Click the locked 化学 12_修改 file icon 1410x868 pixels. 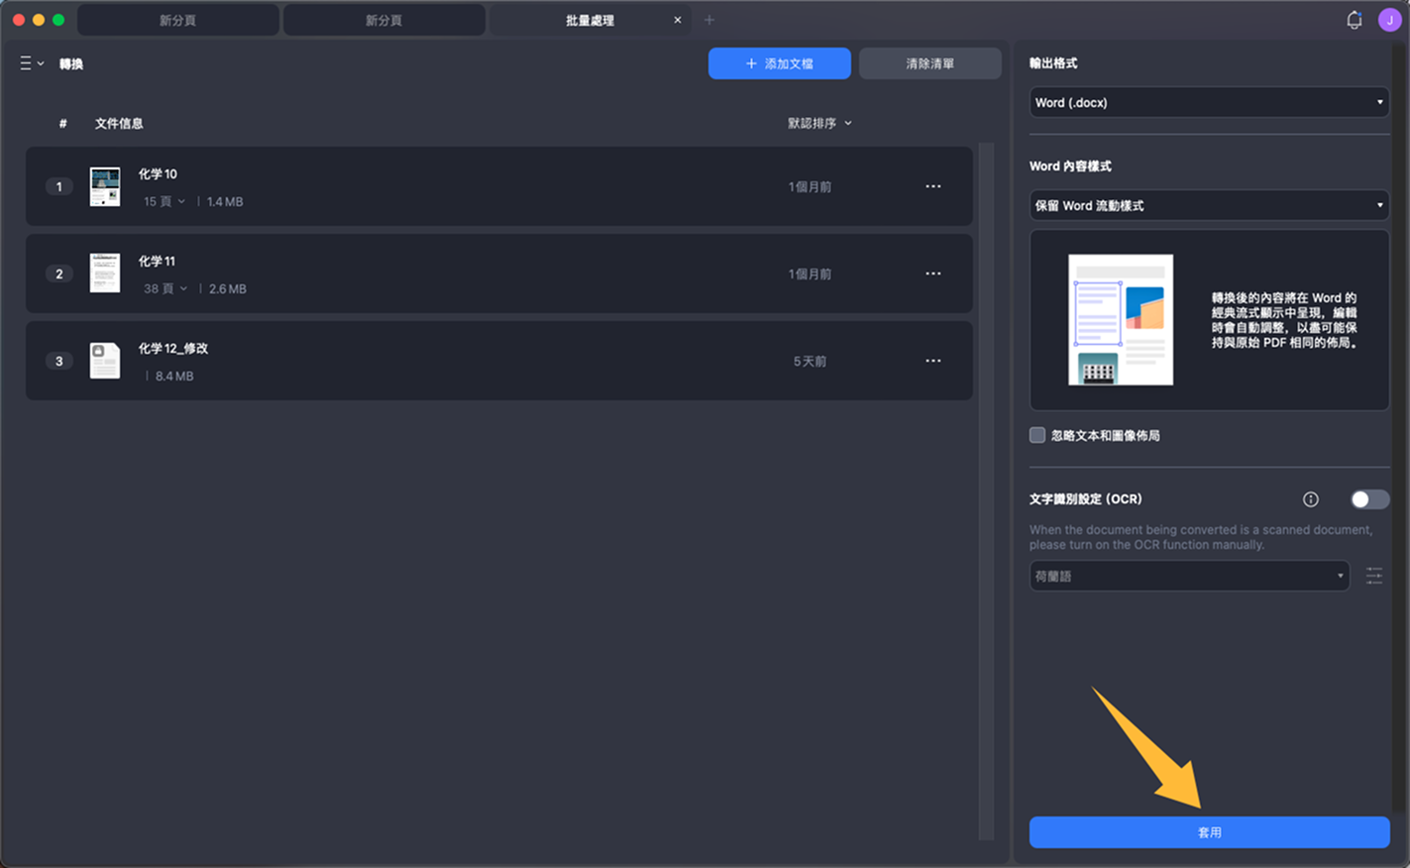pyautogui.click(x=105, y=361)
